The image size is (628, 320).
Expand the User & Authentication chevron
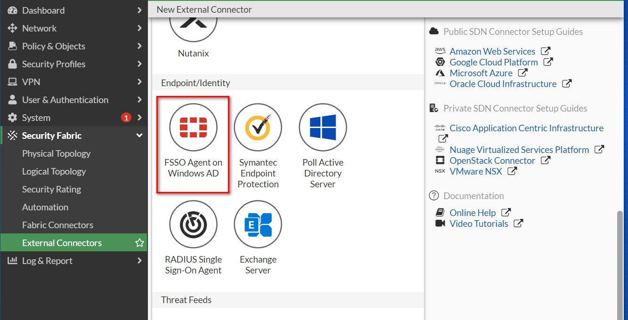[139, 100]
